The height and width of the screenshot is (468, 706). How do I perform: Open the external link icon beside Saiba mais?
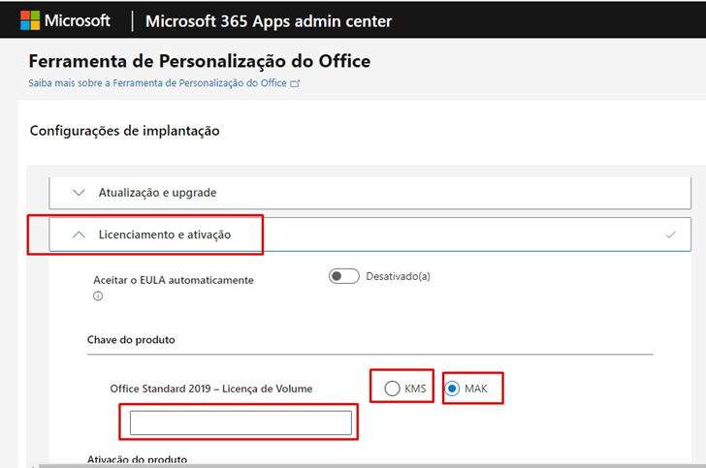pos(295,83)
